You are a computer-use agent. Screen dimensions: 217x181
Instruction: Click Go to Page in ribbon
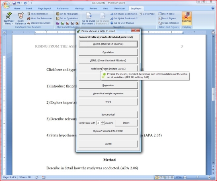coord(147,14)
